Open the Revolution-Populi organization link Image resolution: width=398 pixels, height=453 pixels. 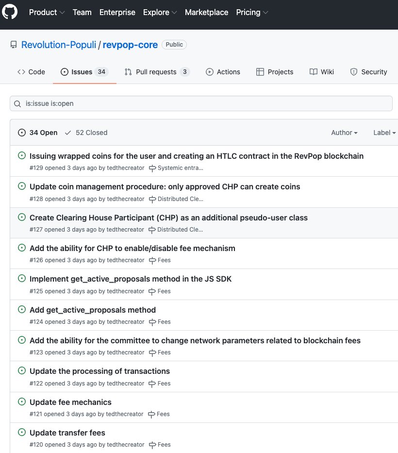(x=59, y=45)
